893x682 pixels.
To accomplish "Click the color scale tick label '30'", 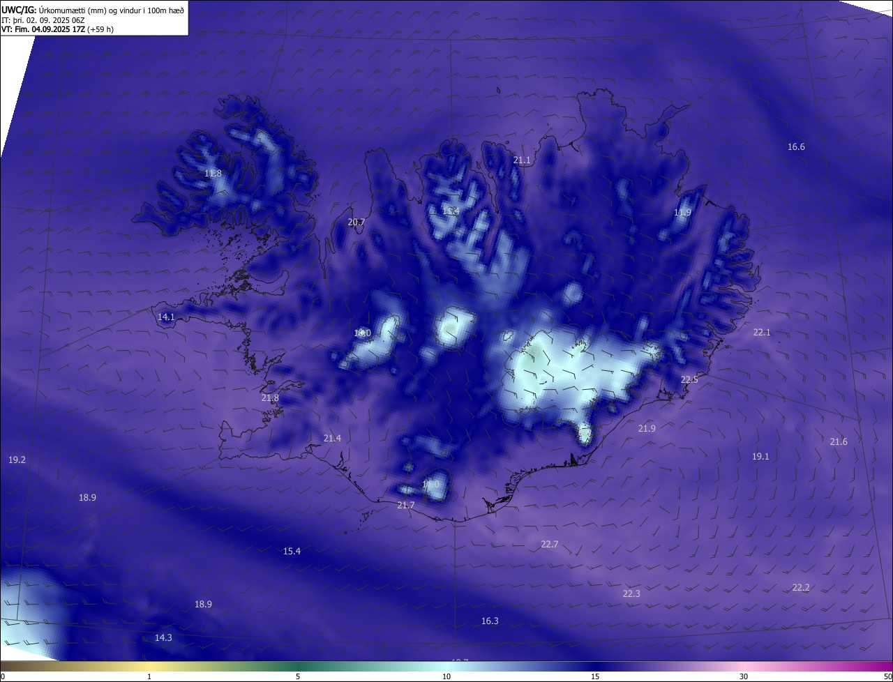I will 744,676.
